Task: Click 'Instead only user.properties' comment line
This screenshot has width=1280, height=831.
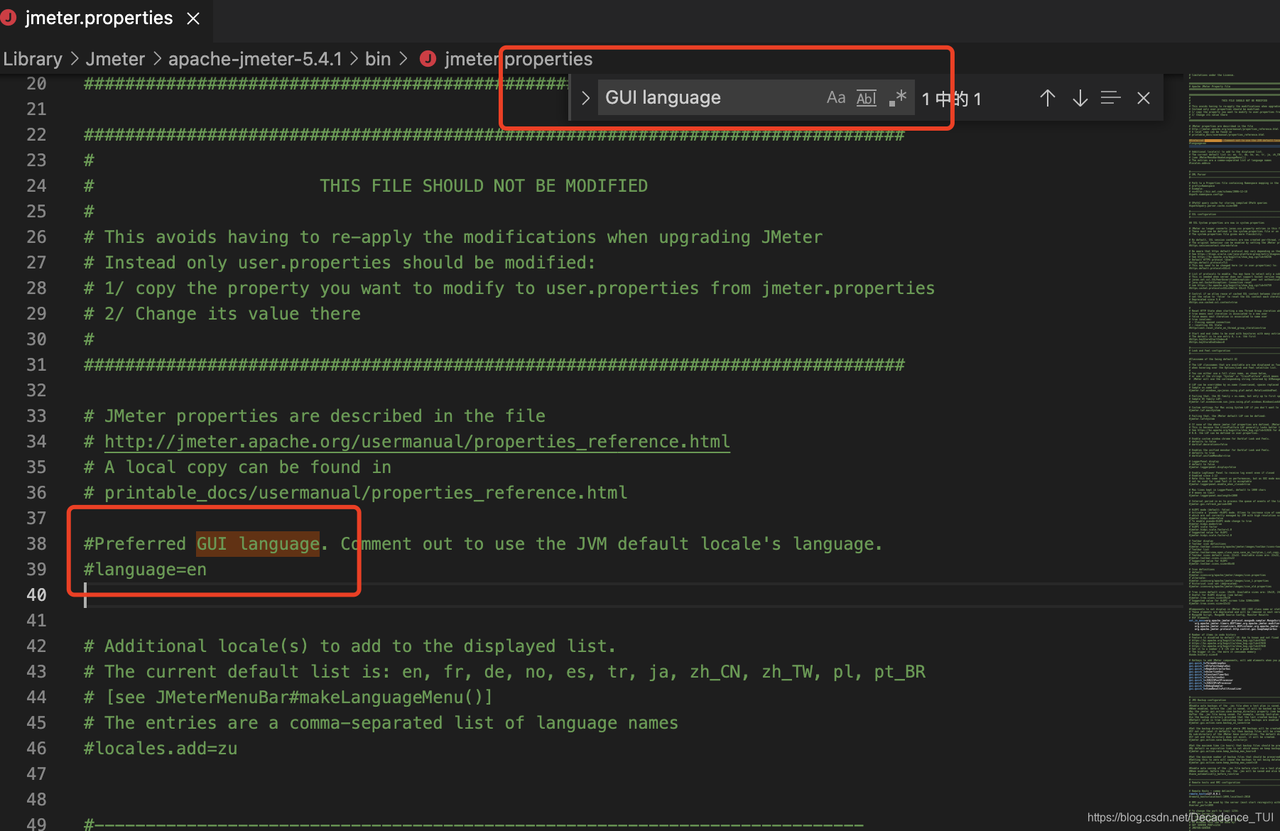Action: [x=340, y=263]
